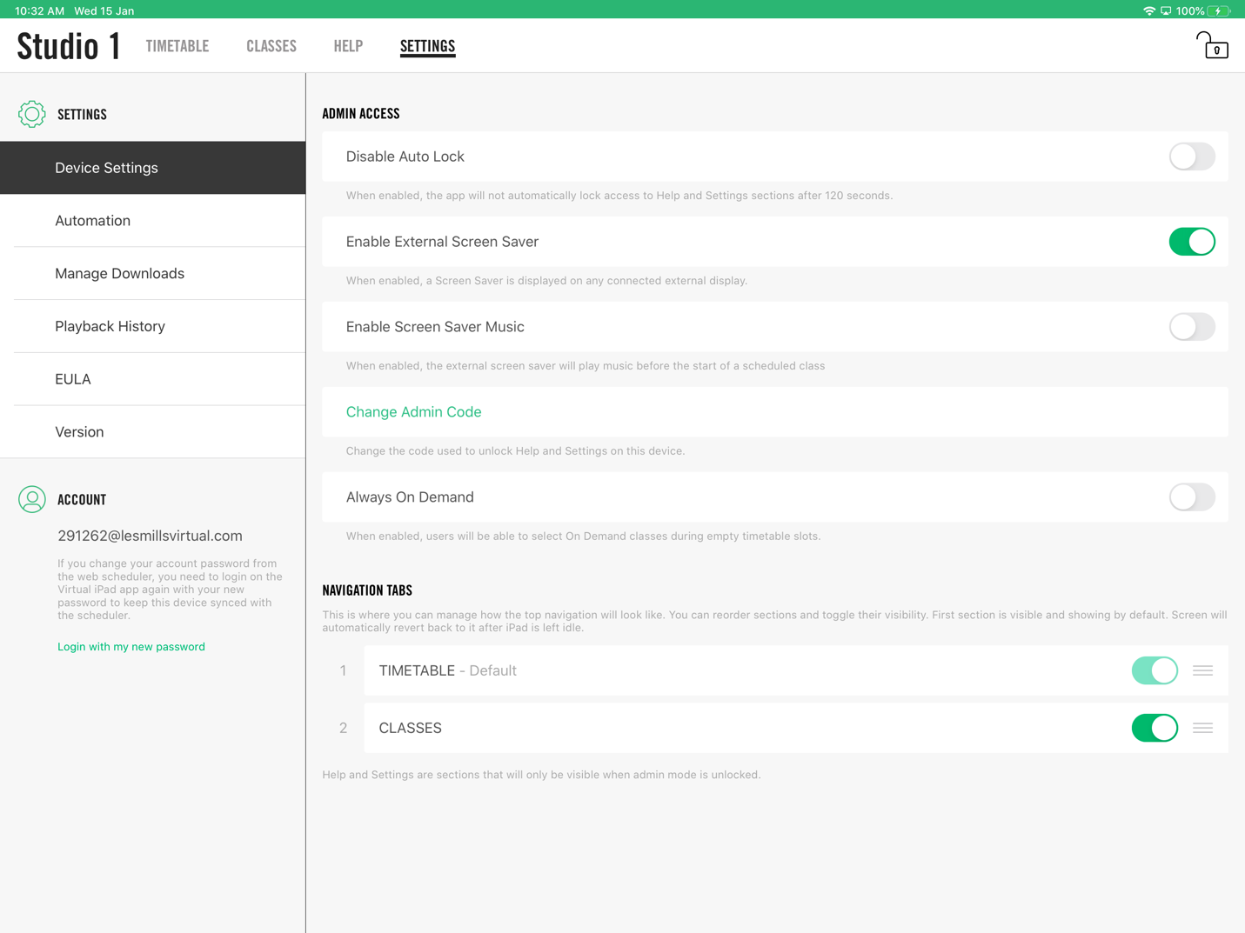
Task: Click Change Admin Code
Action: click(413, 412)
